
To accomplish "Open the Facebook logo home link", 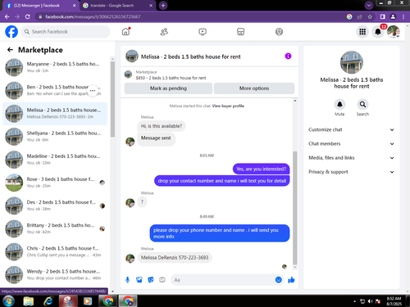I will click(x=11, y=32).
